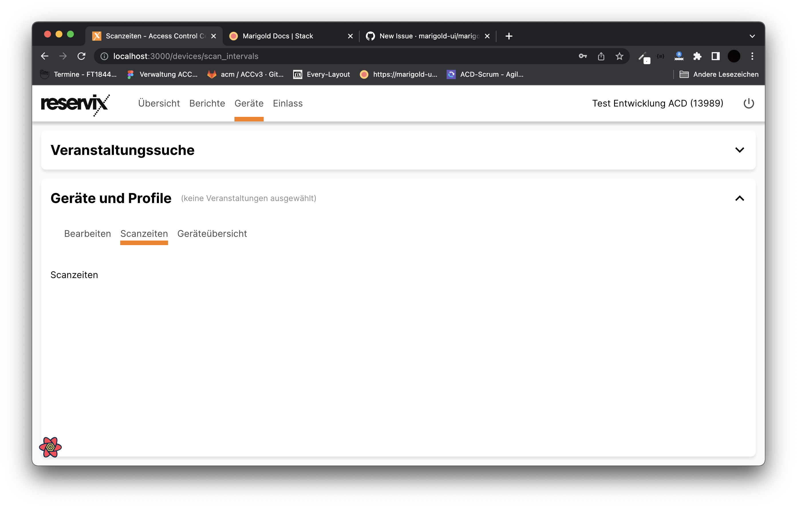Open the tab overview chevron
Screen dimensions: 797x508
click(752, 36)
